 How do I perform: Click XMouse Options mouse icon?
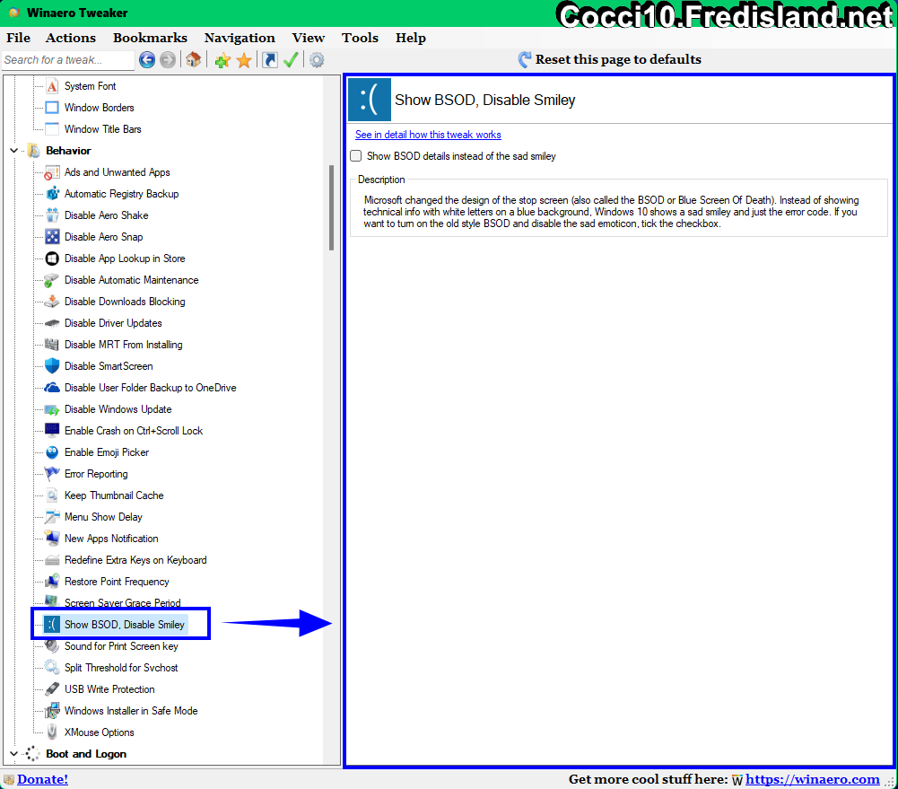click(52, 732)
